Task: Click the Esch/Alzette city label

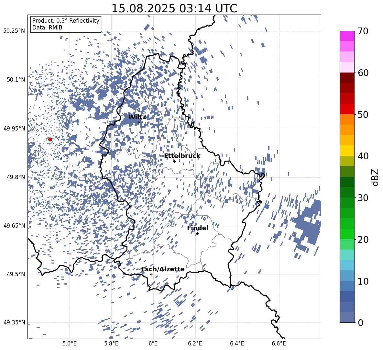Action: (163, 269)
